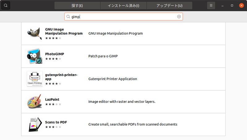Open the LazPaint app name
The image size is (247, 140).
point(52,99)
